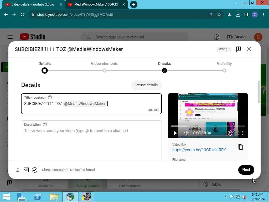The height and width of the screenshot is (202, 269).
Task: Enter fullscreen on video preview
Action: (x=241, y=133)
